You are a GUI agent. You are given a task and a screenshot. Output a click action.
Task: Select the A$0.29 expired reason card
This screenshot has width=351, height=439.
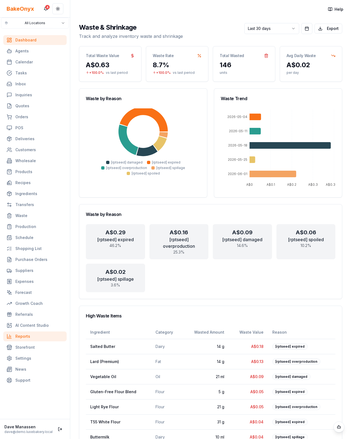[x=115, y=242]
